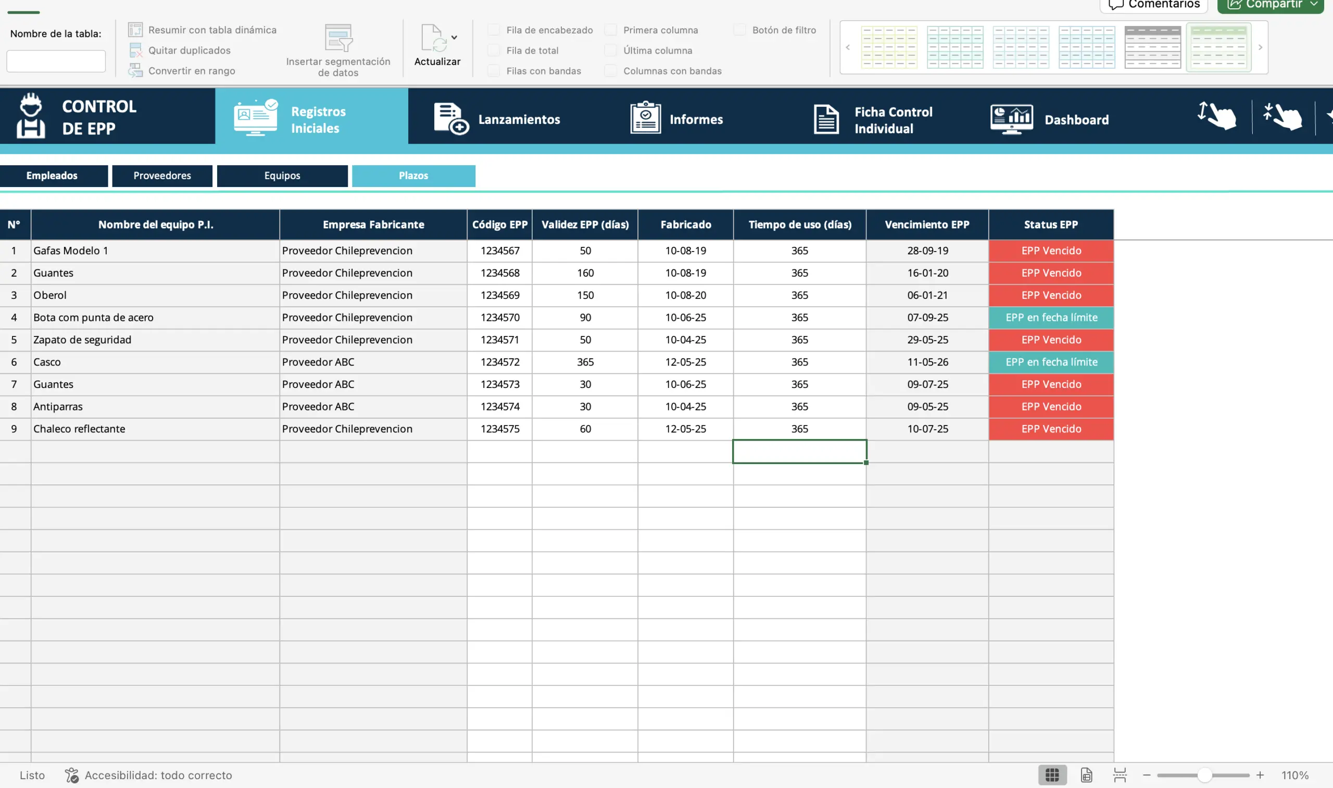1333x788 pixels.
Task: Click the Dashboard monitor chart icon
Action: (1011, 119)
